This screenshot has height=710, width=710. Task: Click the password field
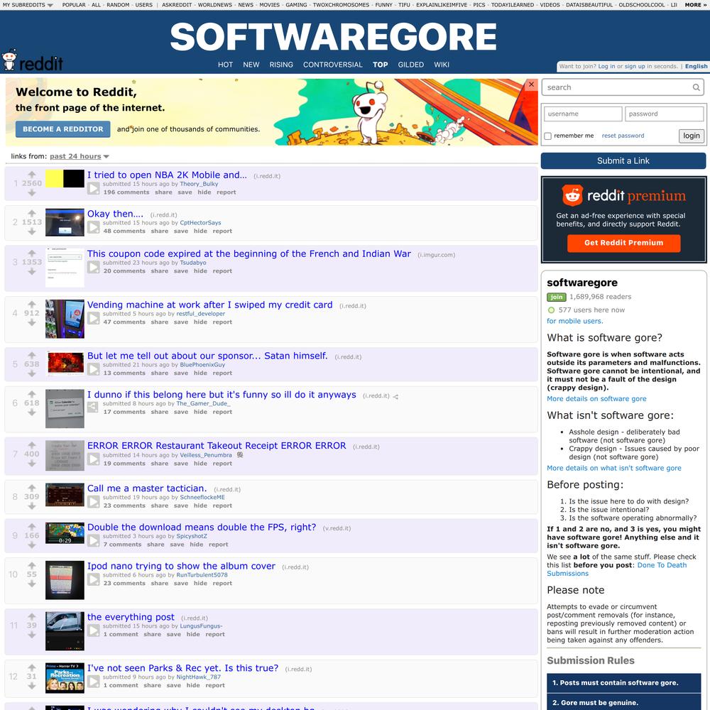point(665,114)
